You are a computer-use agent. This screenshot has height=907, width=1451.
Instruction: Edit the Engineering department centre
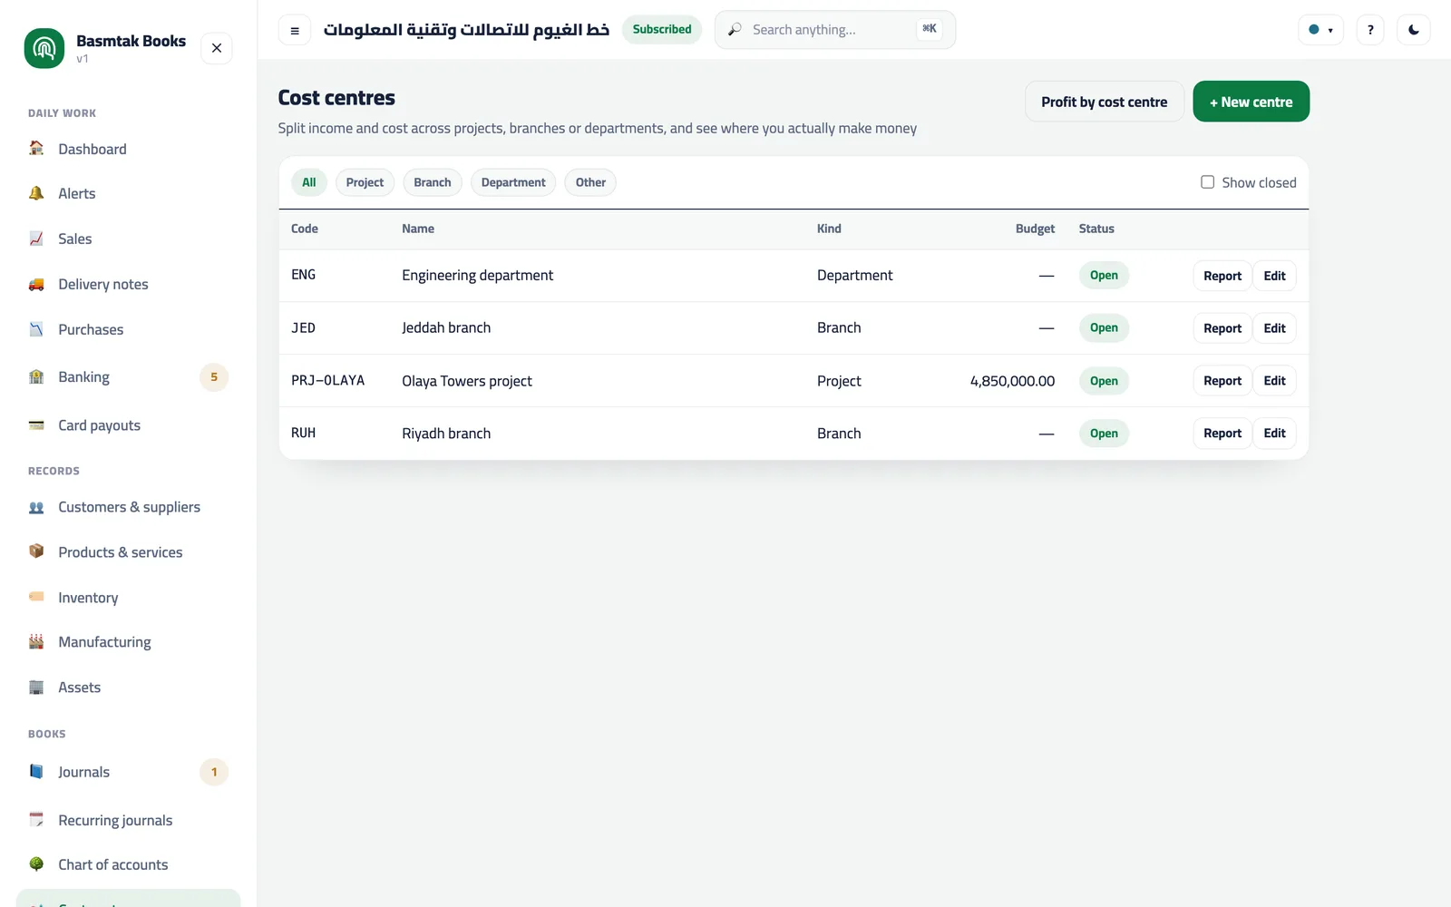point(1274,276)
